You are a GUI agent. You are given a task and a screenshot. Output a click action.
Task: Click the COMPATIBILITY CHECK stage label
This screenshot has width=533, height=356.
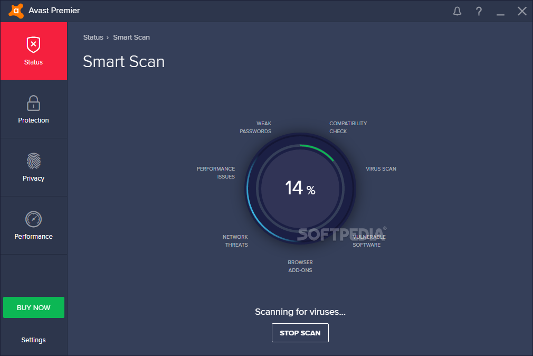[x=348, y=127]
